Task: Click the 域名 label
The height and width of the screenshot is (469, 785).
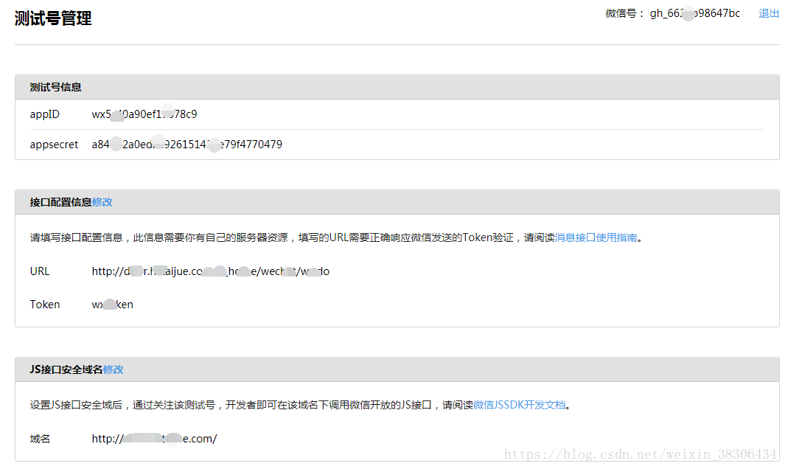Action: 40,439
